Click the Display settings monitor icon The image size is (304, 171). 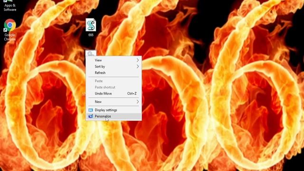tap(91, 110)
